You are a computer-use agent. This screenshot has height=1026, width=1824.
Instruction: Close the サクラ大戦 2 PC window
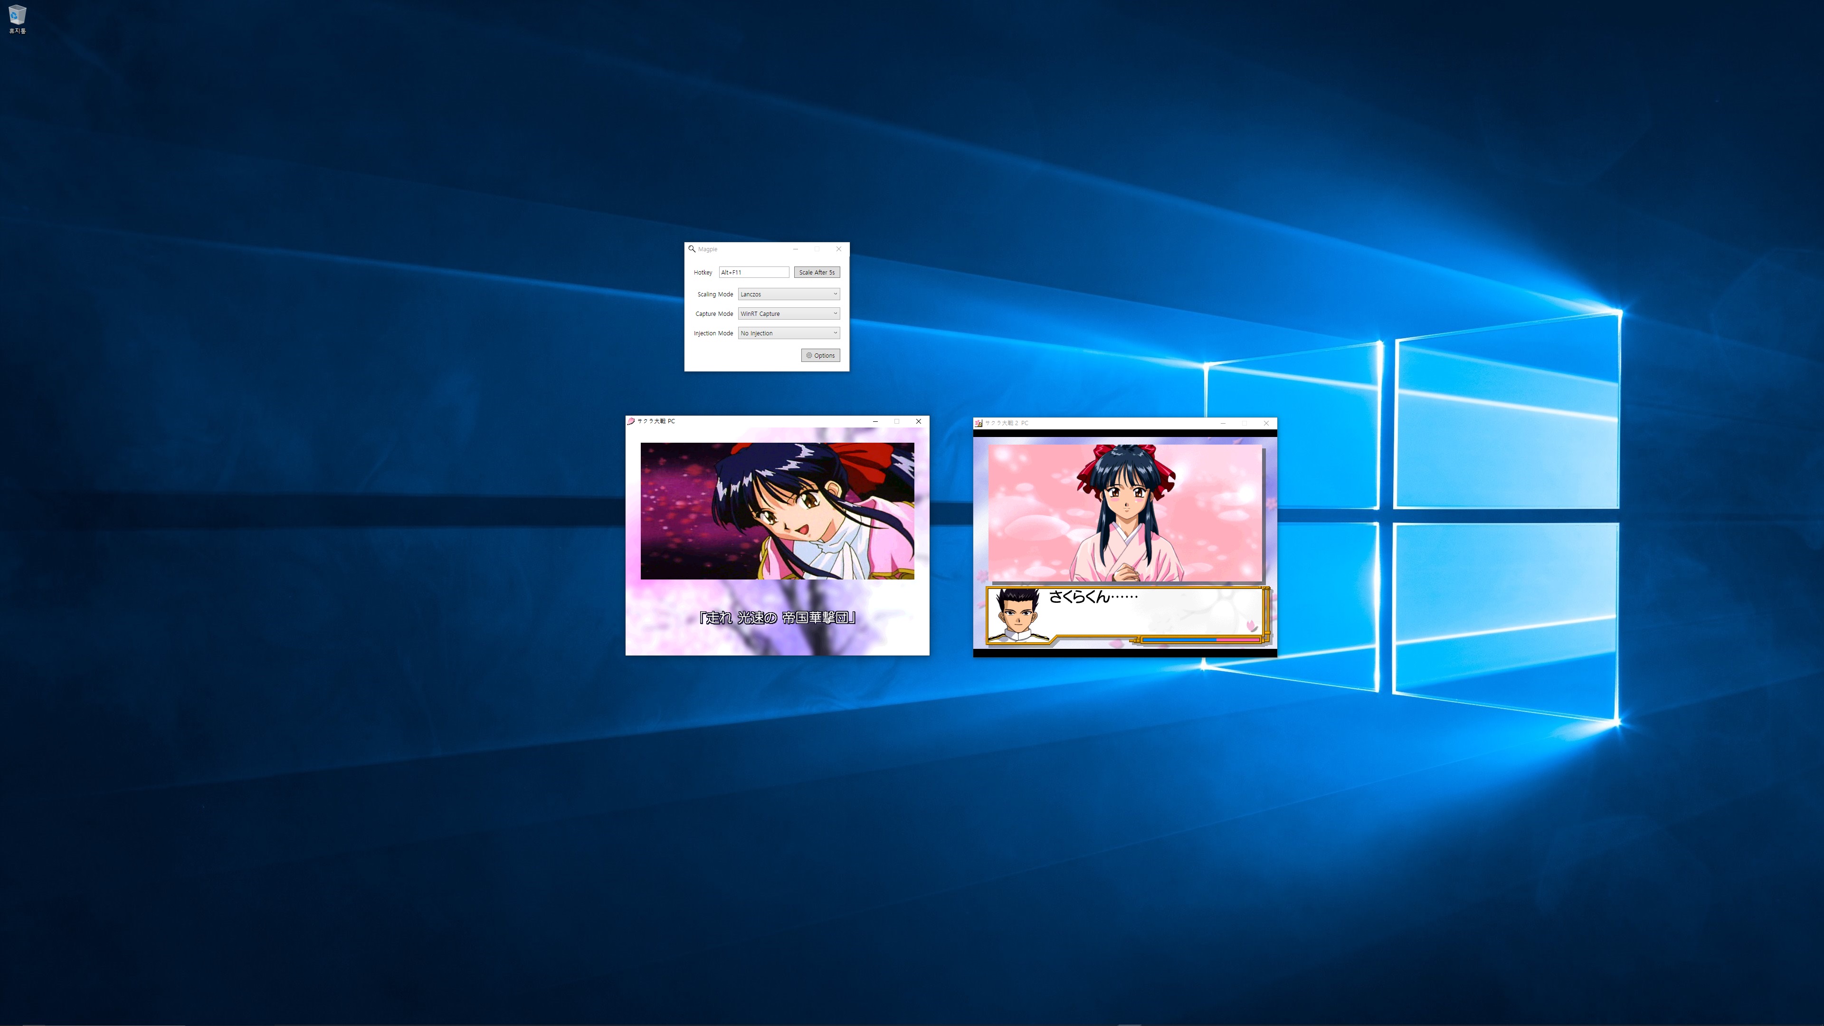coord(1266,423)
